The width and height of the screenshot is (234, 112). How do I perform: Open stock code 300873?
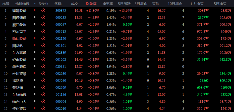61,10
